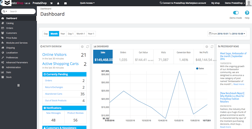Open the Abandoned Carts link
Viewport: 252px width, 129px height.
click(53, 94)
